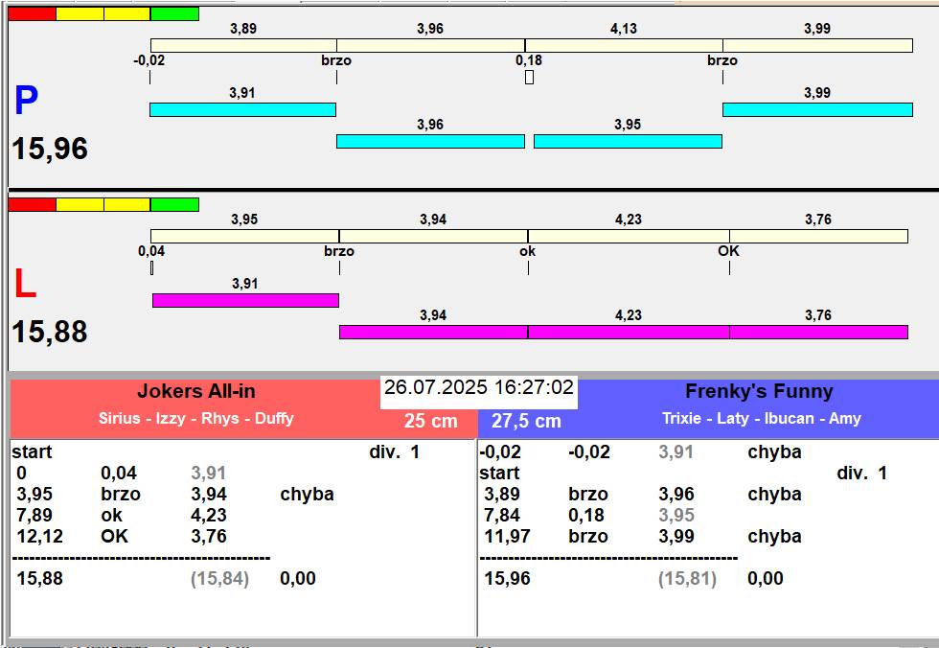
Task: Select the magenta bar labeled 4,23
Action: [x=629, y=332]
